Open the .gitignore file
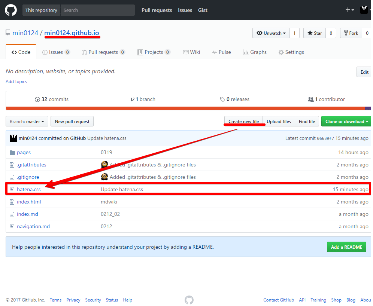 (x=28, y=177)
